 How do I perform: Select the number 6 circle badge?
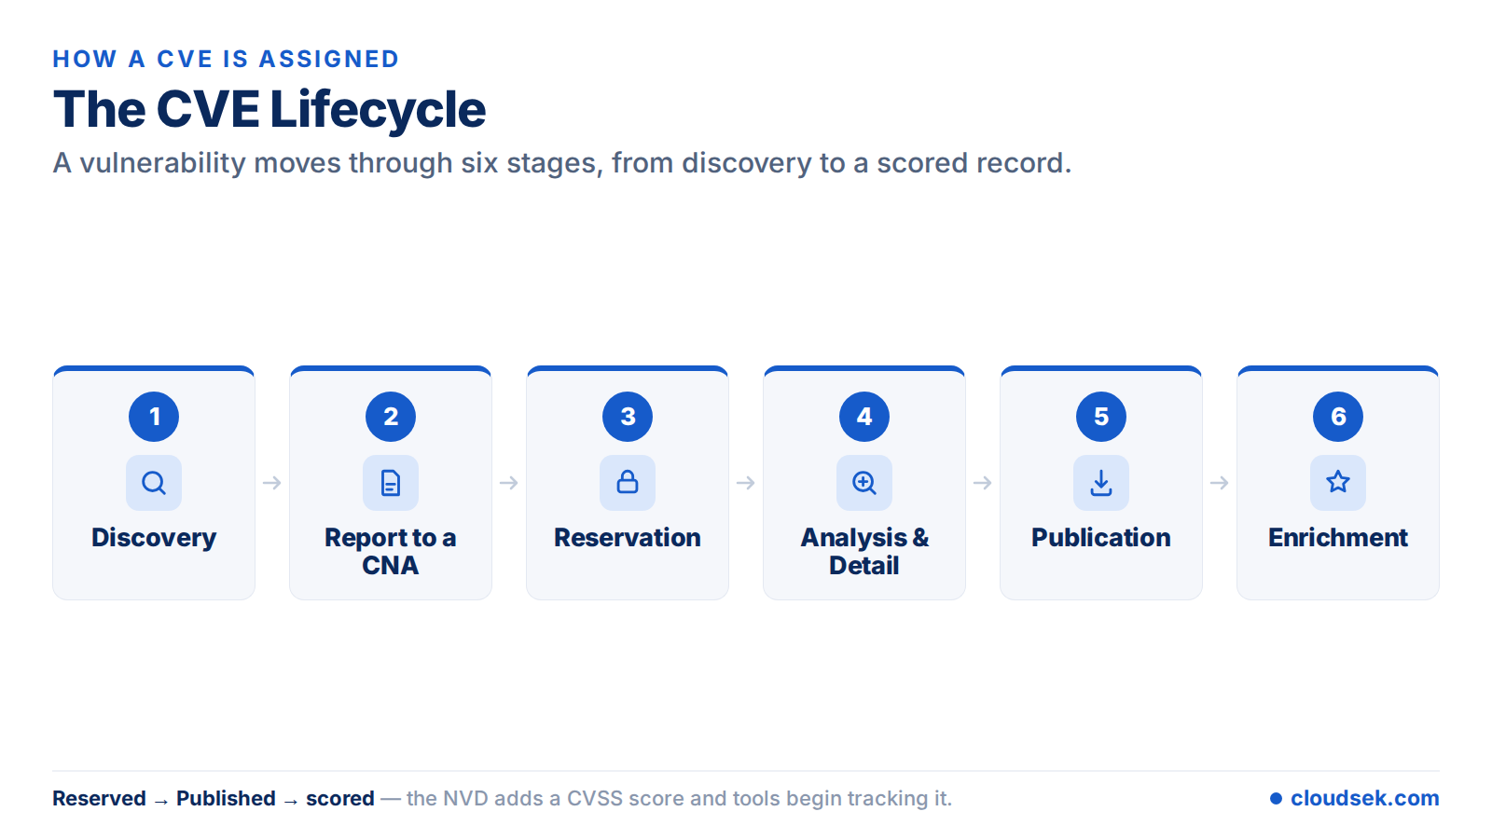1338,417
